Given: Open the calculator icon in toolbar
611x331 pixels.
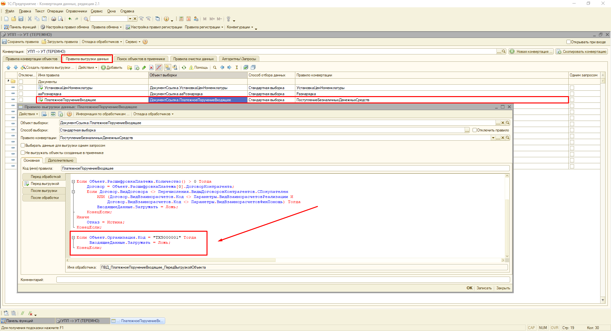Looking at the screenshot, I should pos(181,19).
